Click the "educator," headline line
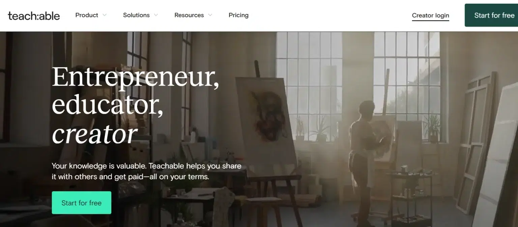 [107, 105]
